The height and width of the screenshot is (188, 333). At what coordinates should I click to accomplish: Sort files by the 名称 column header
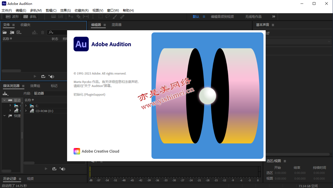(7, 39)
